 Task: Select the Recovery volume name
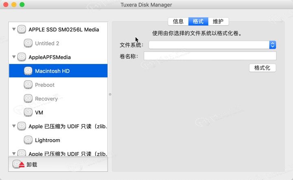tap(46, 99)
